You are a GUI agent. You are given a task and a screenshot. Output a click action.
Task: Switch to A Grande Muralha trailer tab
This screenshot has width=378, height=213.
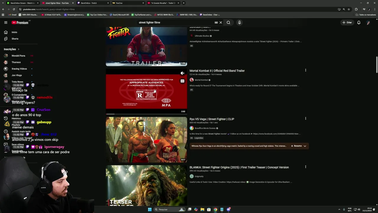pos(163,3)
